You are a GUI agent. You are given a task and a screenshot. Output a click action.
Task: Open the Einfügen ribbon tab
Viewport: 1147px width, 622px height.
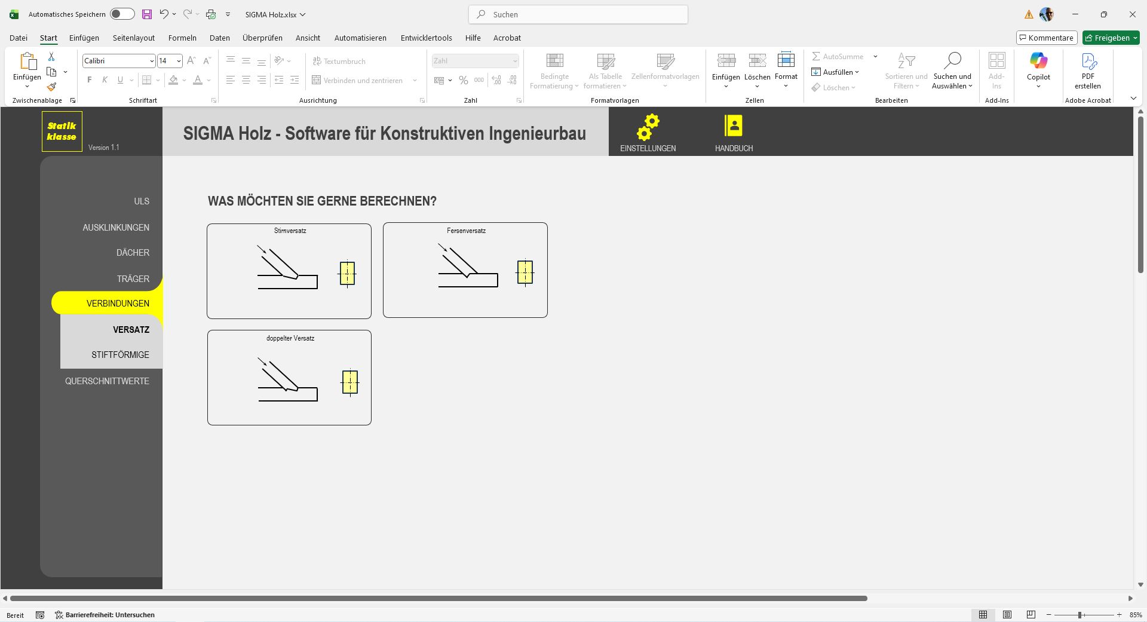(84, 38)
